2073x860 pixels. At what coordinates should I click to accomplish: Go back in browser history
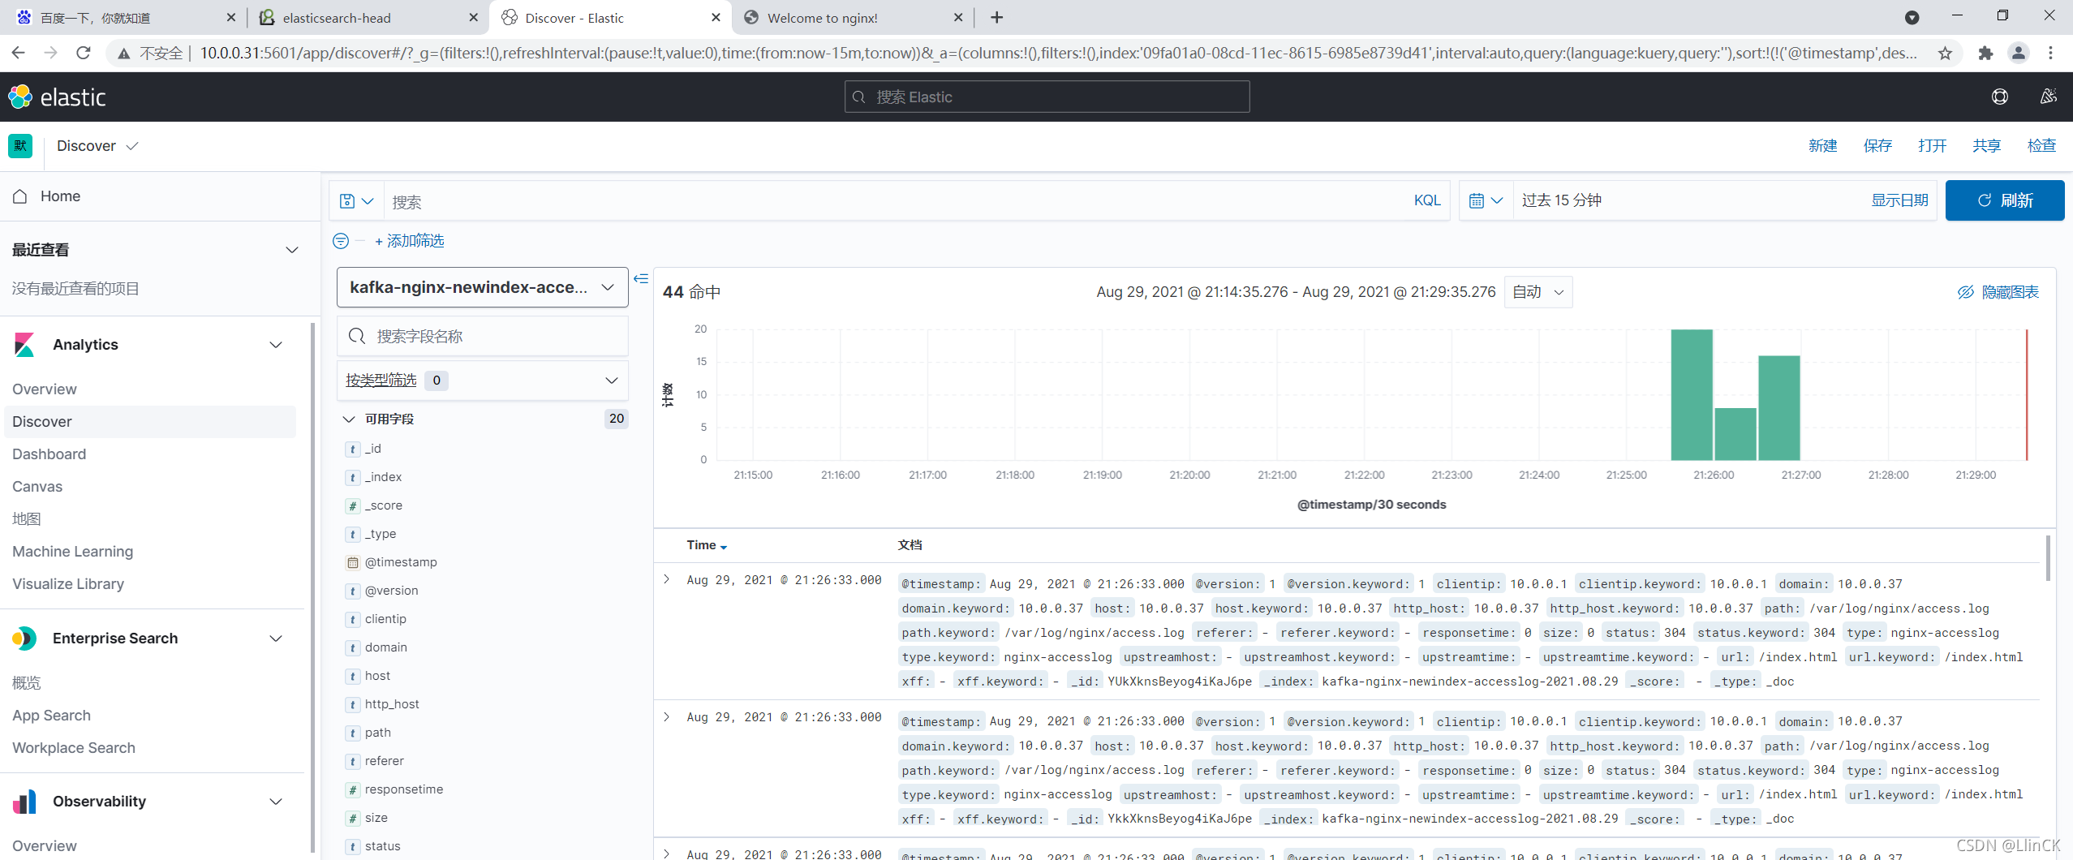[x=18, y=53]
